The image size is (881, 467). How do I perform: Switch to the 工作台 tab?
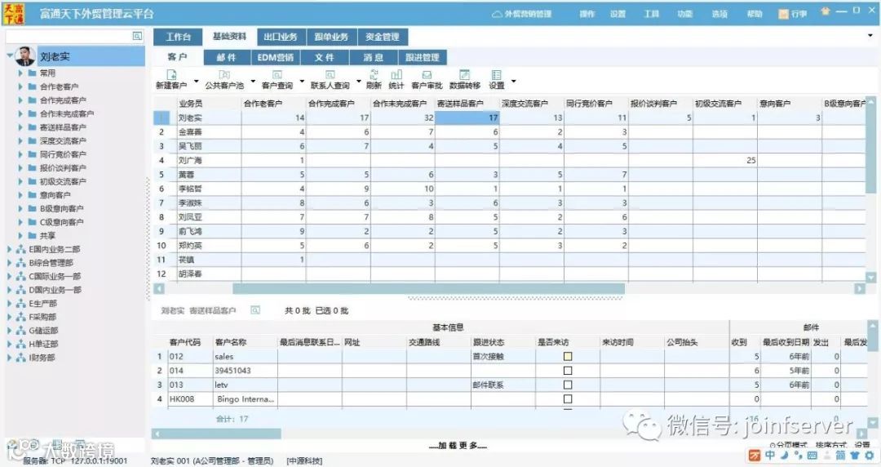click(x=178, y=37)
